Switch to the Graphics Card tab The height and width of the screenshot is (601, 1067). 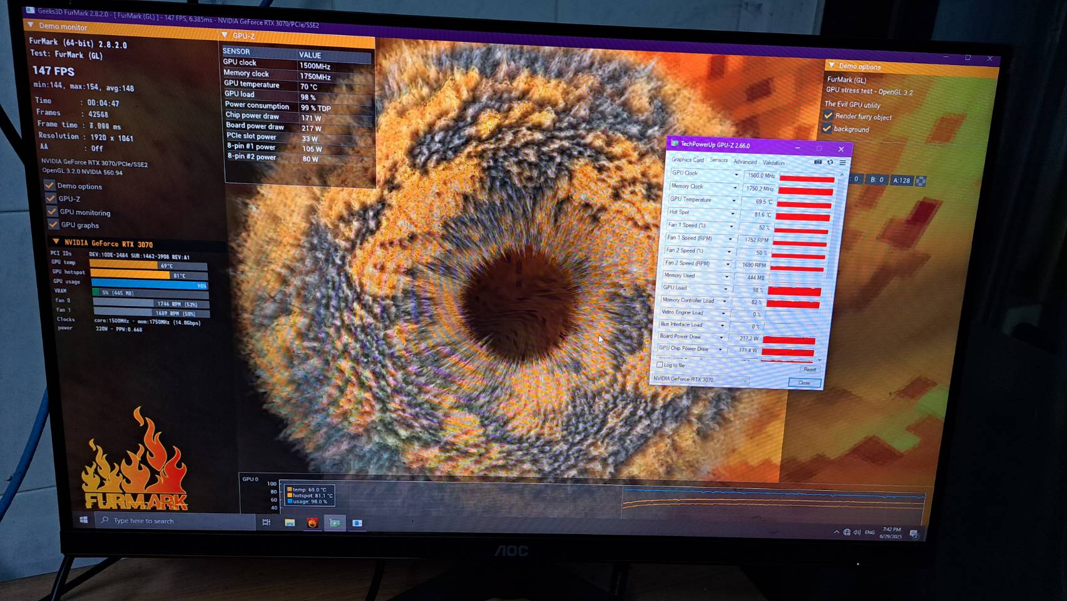pyautogui.click(x=687, y=160)
